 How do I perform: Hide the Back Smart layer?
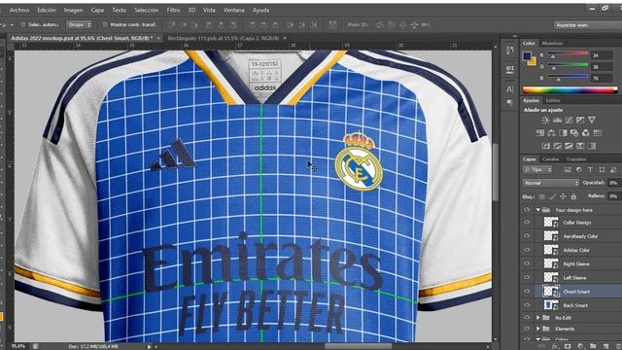point(527,305)
